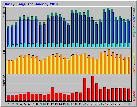The height and width of the screenshot is (107, 137).
Task: Click the yellow Visits legend label
Action: (134, 58)
